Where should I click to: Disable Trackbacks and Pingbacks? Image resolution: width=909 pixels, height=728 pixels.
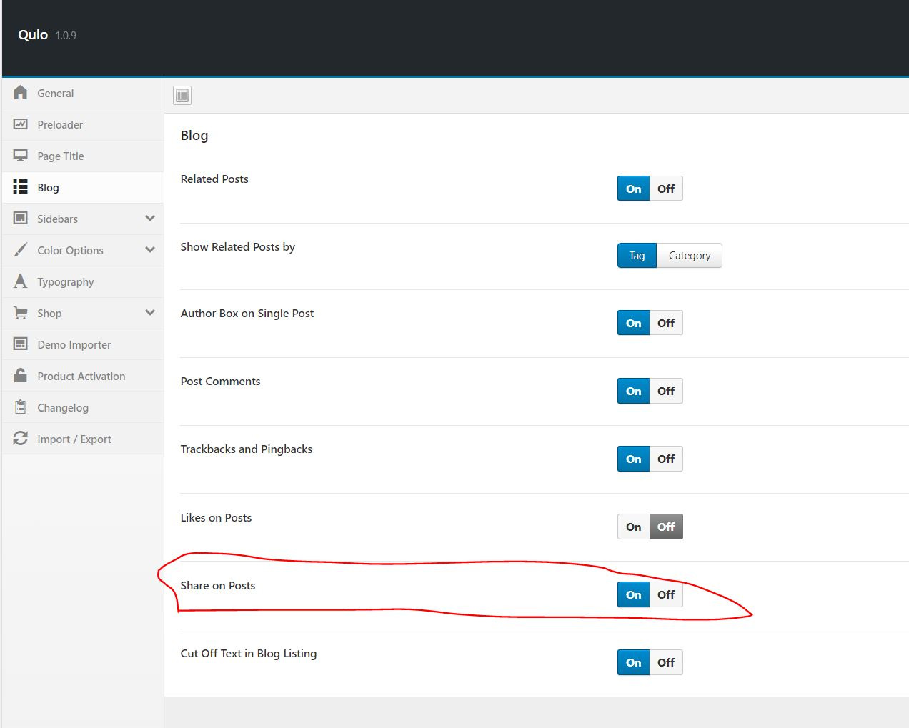click(666, 459)
